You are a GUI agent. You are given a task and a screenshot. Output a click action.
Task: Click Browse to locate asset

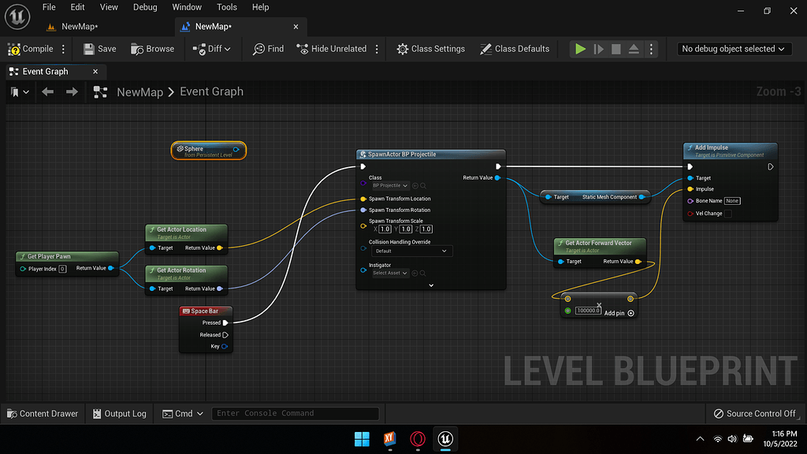[152, 48]
